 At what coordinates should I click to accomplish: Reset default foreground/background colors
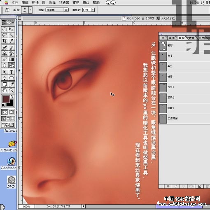3,105
